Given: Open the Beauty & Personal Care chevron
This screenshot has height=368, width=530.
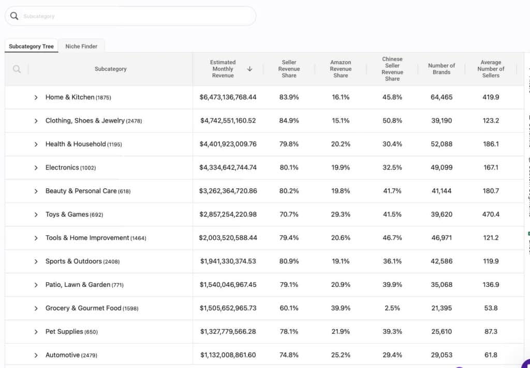Looking at the screenshot, I should tap(36, 191).
